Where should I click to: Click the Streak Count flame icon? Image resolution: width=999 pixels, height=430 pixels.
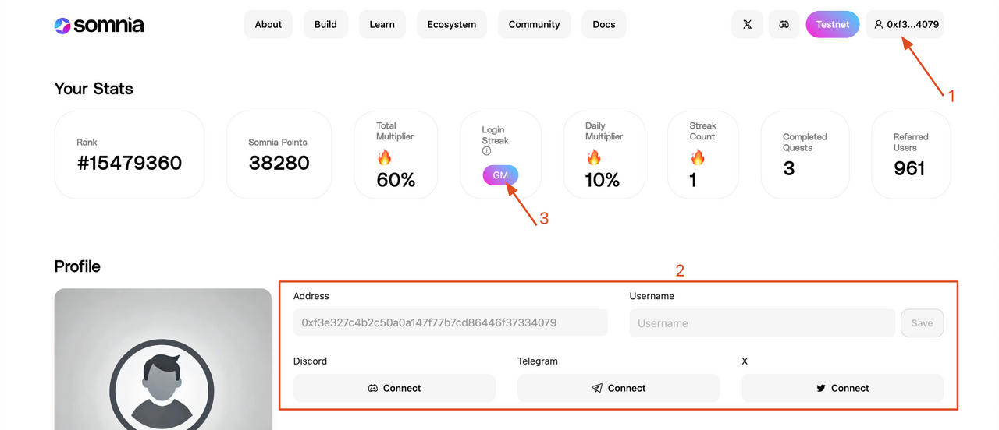pyautogui.click(x=697, y=158)
